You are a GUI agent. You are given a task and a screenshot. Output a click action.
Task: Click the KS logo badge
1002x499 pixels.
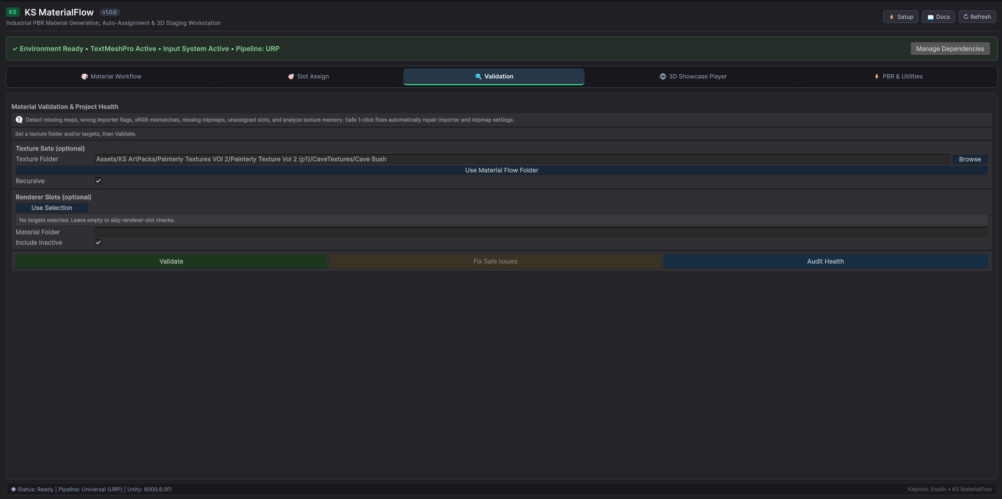pyautogui.click(x=13, y=12)
